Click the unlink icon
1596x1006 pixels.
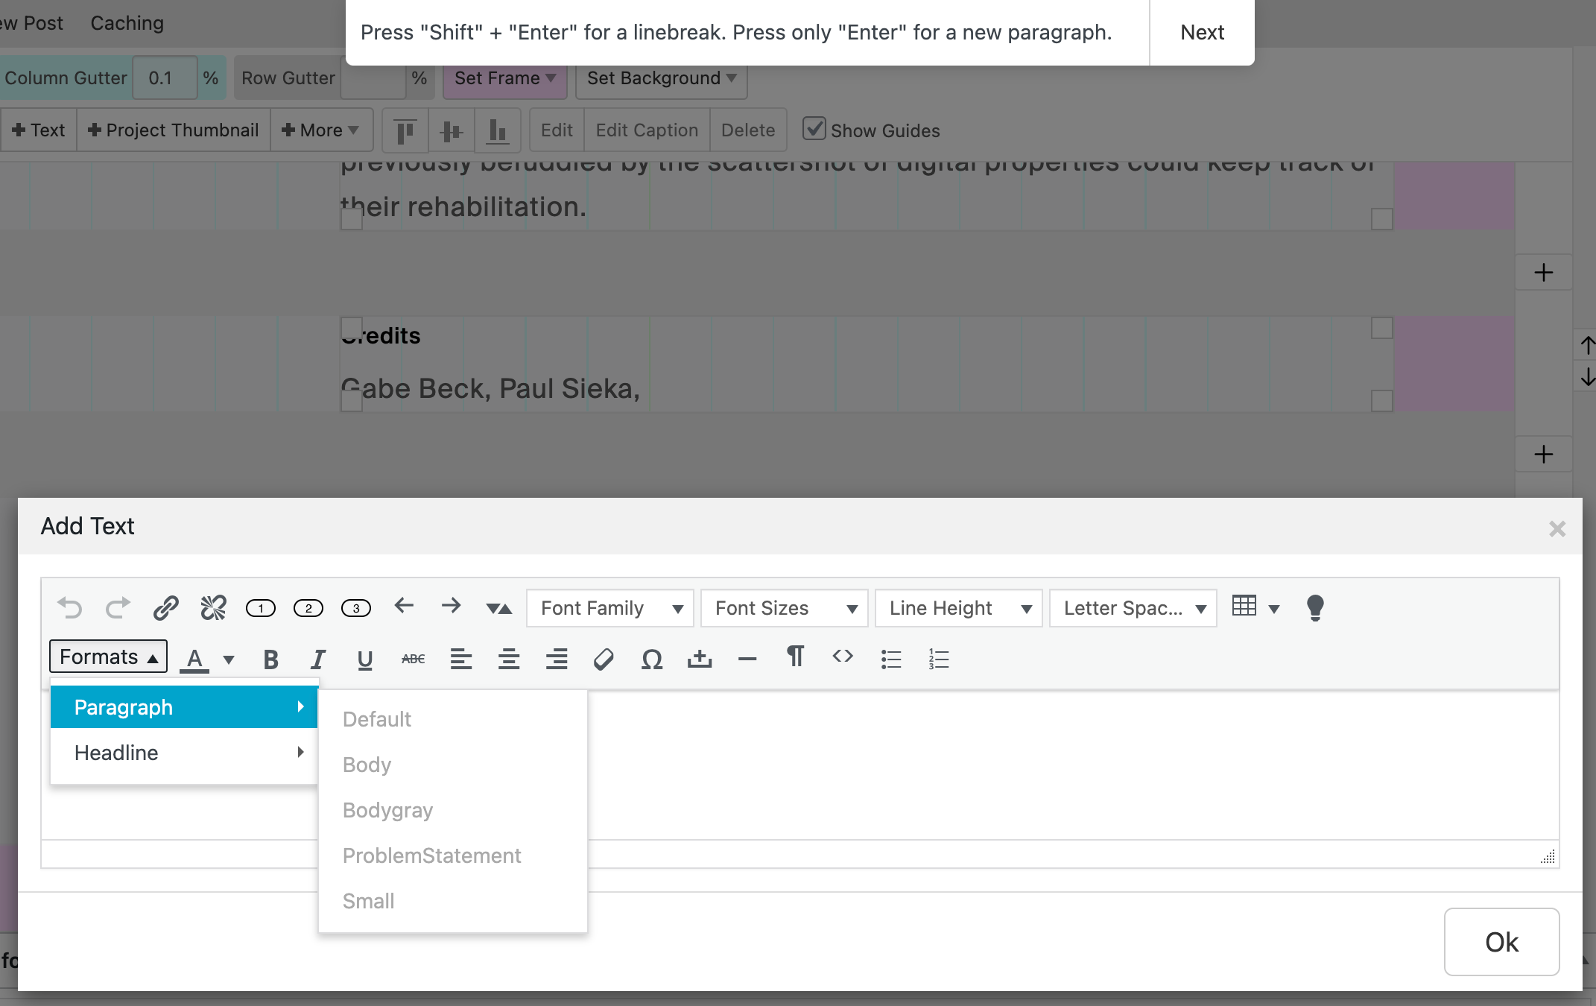tap(213, 608)
